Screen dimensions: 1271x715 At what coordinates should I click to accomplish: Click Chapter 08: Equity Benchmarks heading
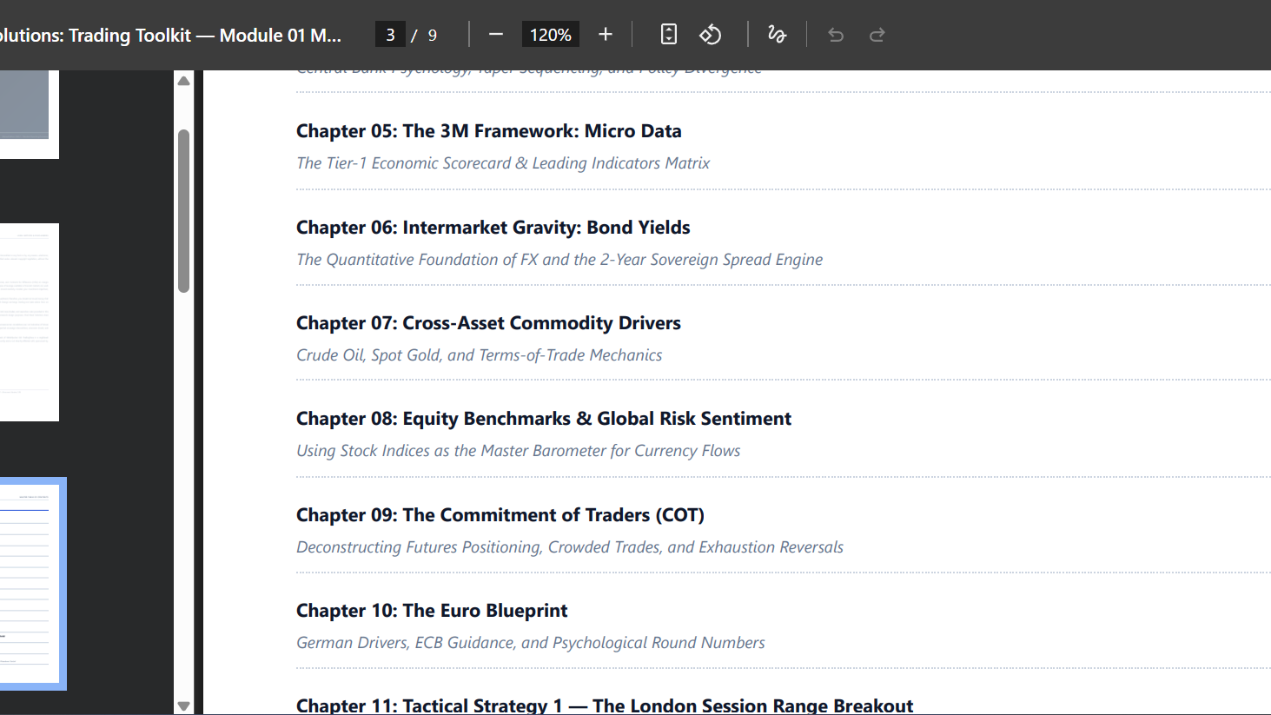pyautogui.click(x=544, y=419)
